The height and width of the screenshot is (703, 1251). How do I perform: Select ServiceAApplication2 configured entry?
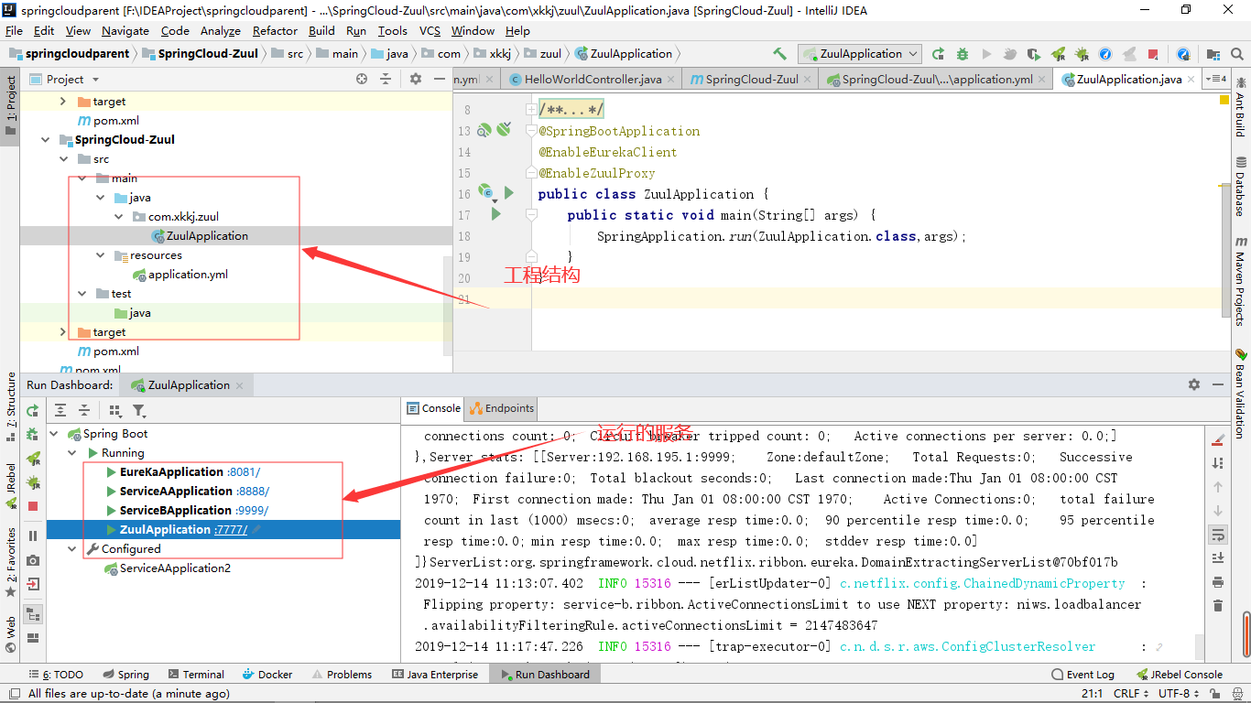coord(175,568)
